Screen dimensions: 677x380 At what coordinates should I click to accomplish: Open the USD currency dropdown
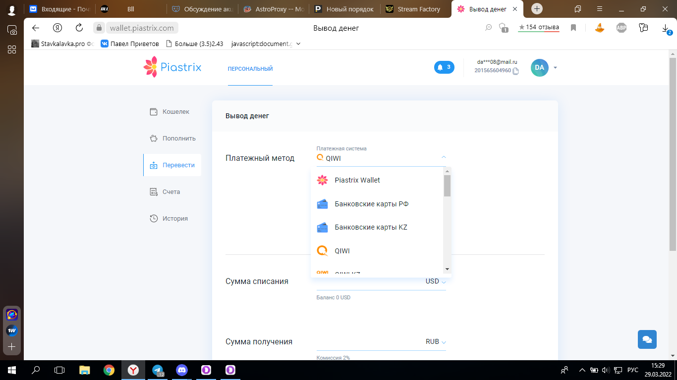436,282
